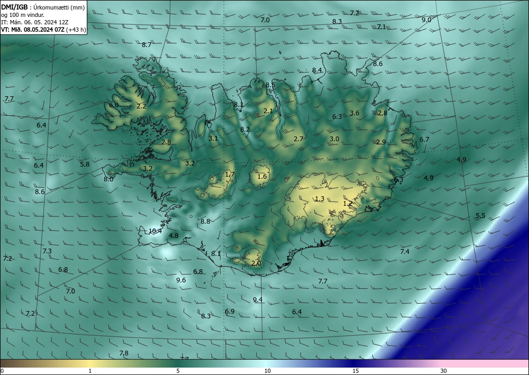Click the 5.8 value west of Snæfellsnes
Image resolution: width=529 pixels, height=375 pixels.
(85, 164)
